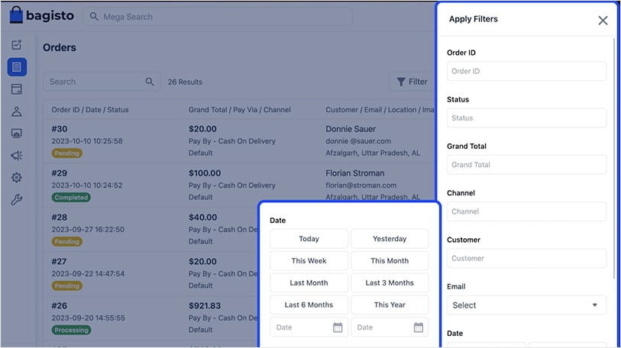Select the Last 3 Months date range
Screen dimensions: 621x348
390,283
